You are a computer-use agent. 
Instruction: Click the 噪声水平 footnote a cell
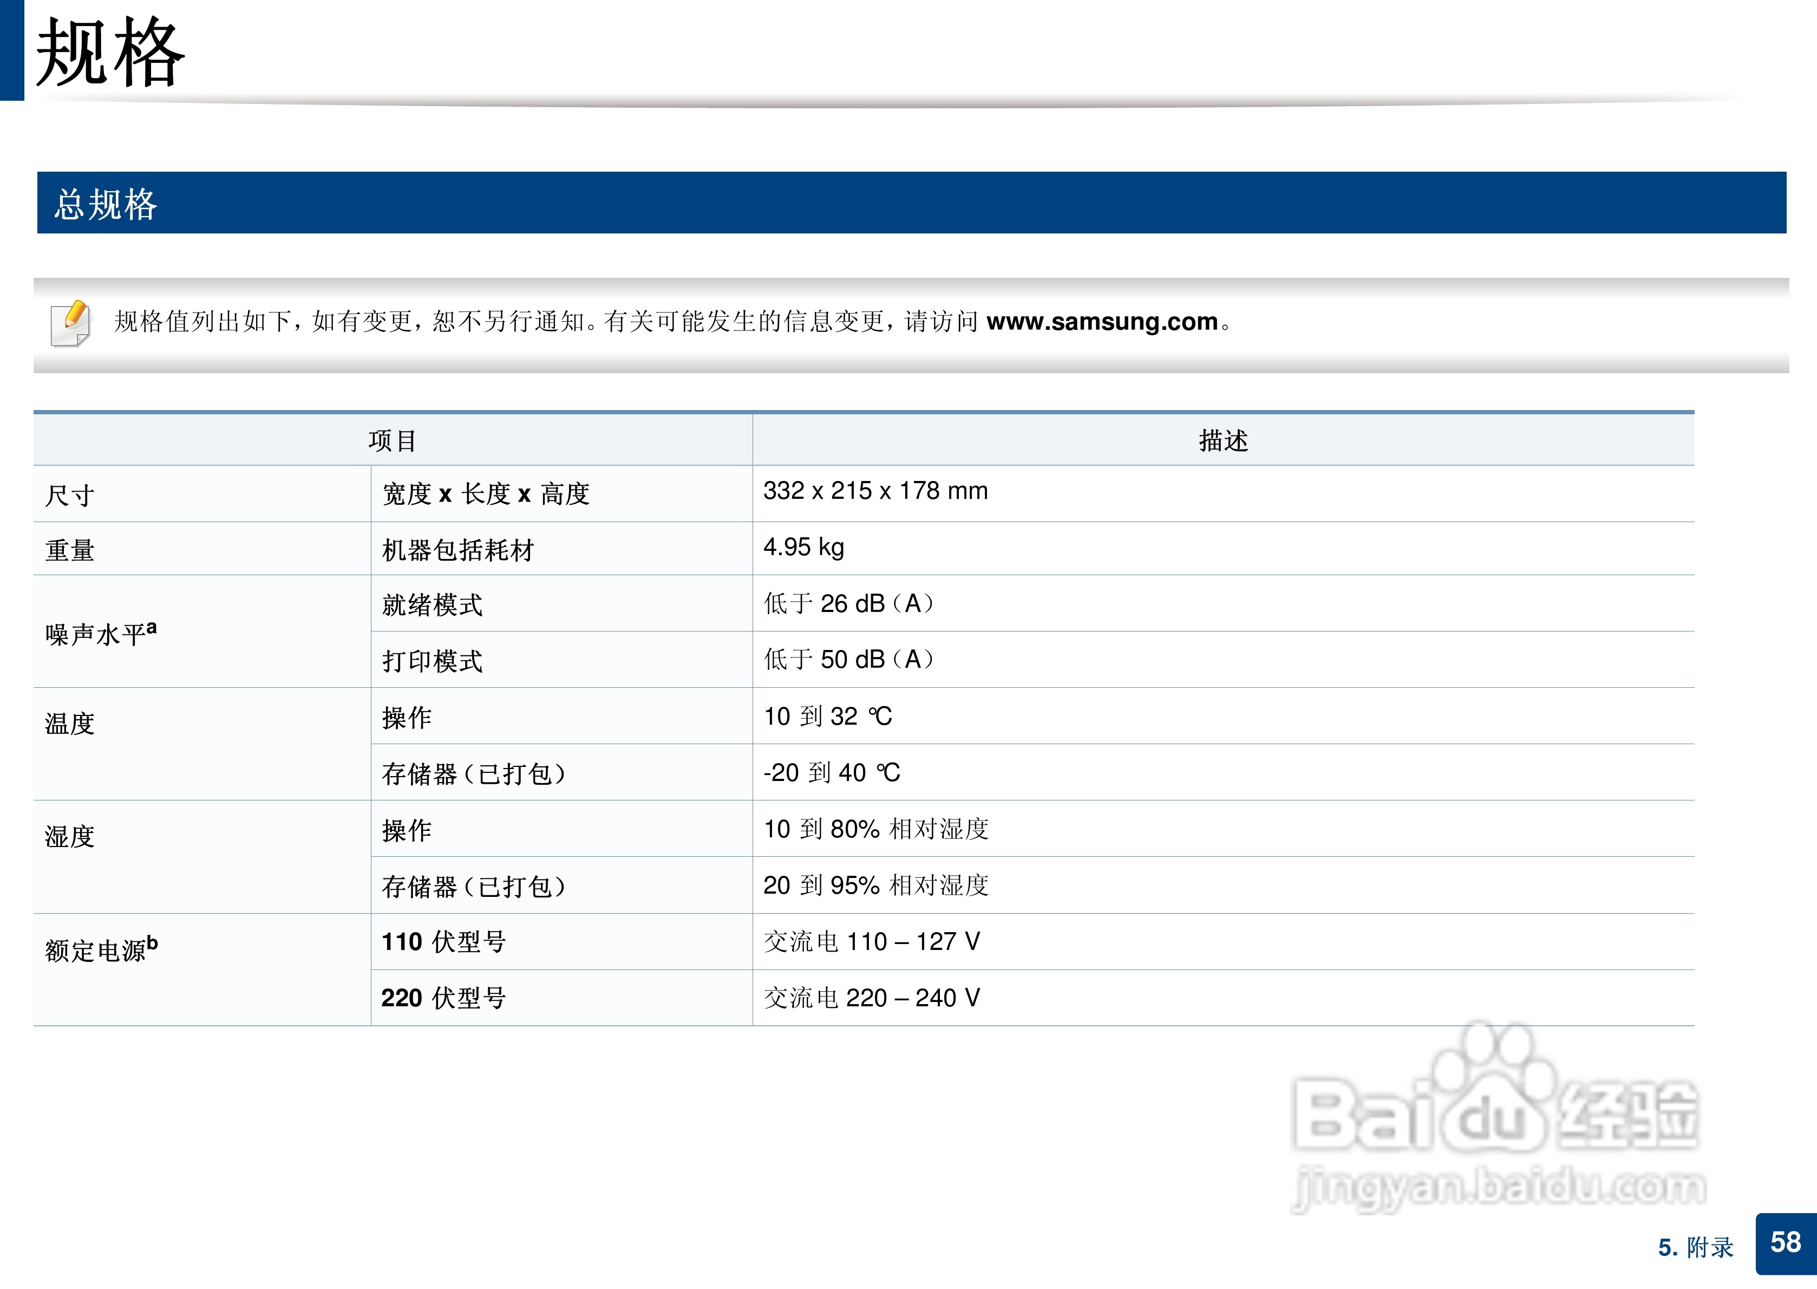101,633
